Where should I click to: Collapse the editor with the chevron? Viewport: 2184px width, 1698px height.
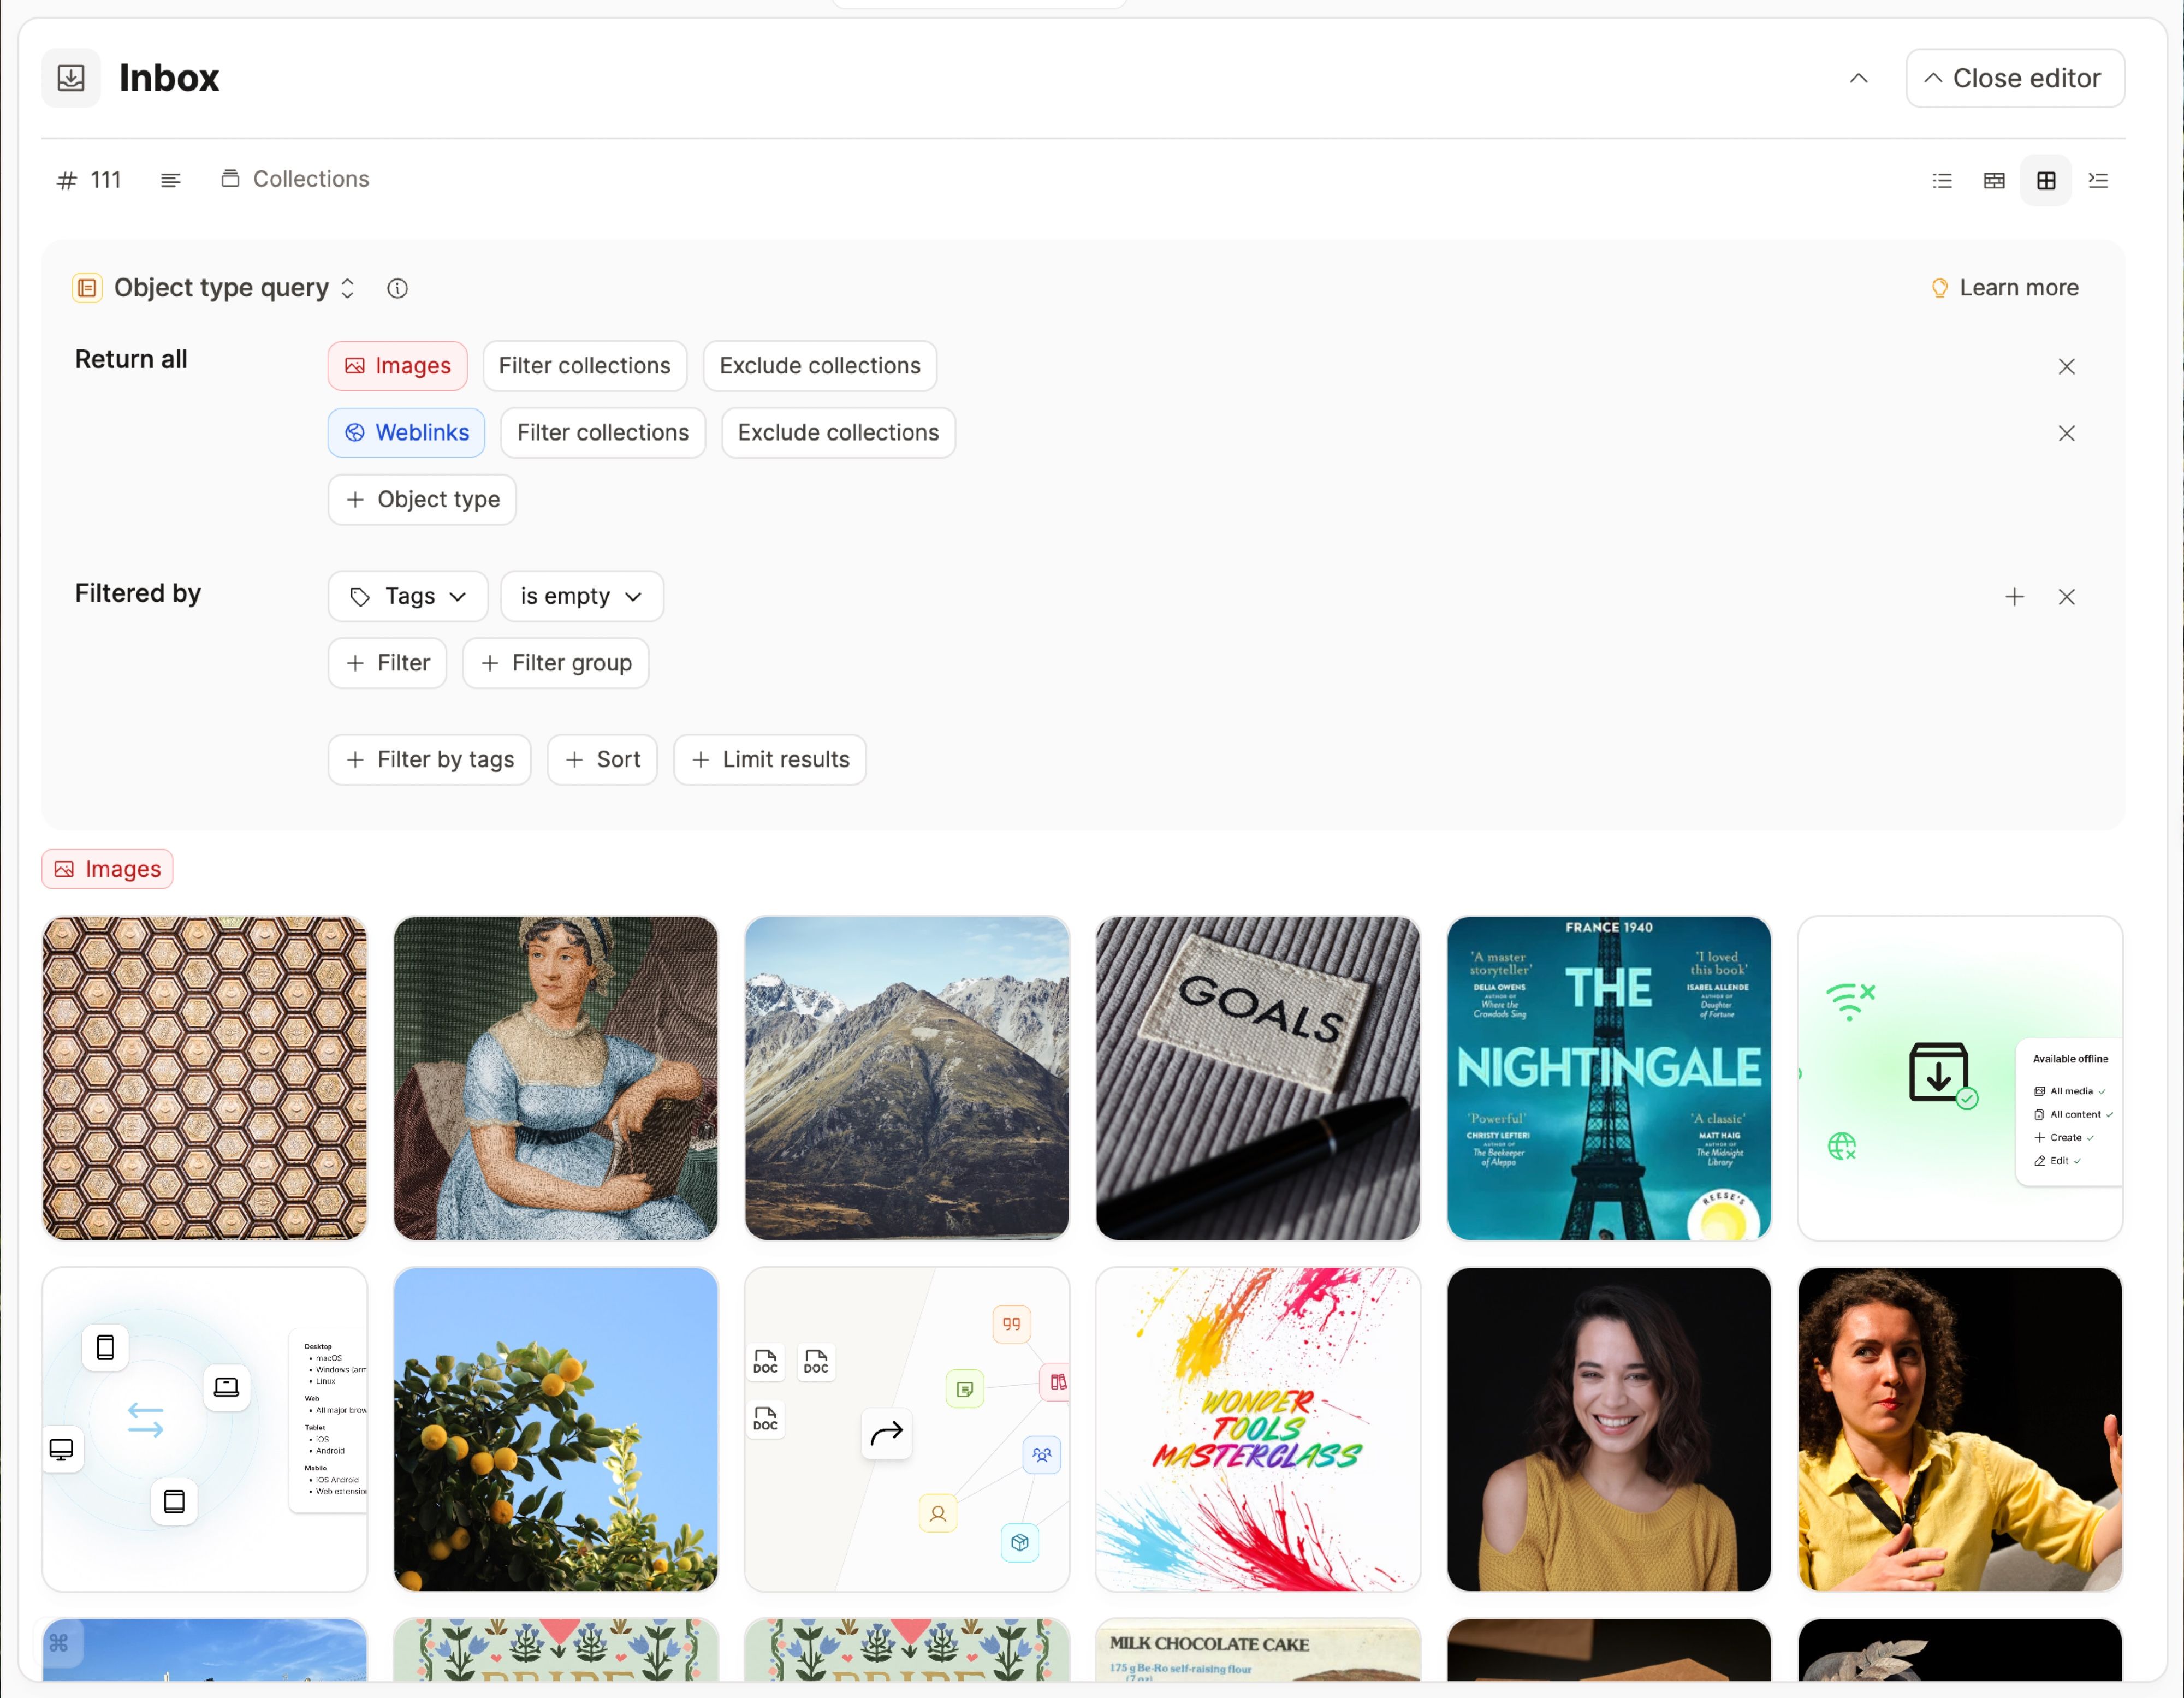[1858, 77]
